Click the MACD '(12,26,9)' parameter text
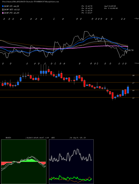 click(x=29, y=138)
